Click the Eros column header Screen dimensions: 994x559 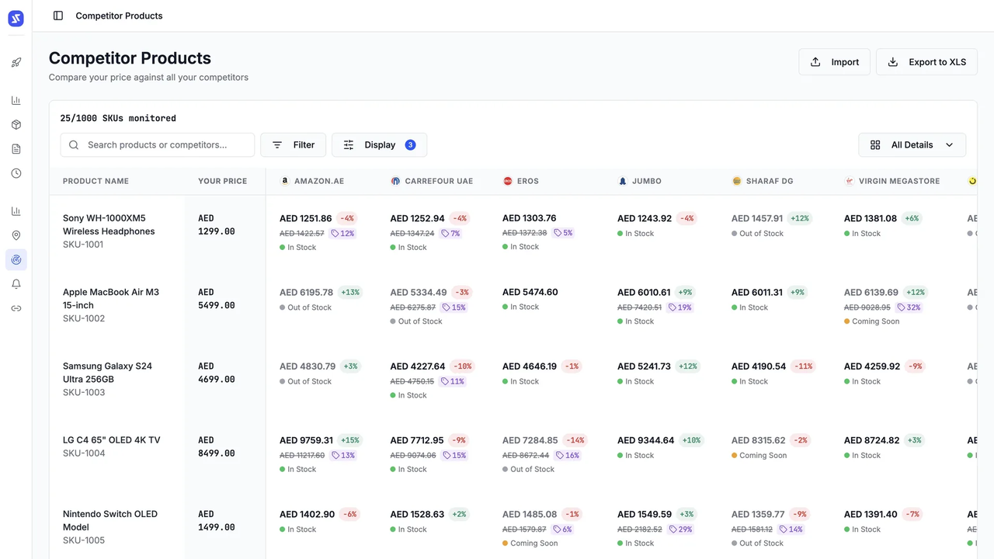coord(521,181)
